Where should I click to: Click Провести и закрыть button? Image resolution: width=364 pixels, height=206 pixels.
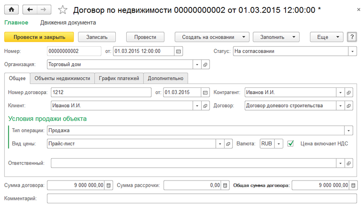(39, 37)
